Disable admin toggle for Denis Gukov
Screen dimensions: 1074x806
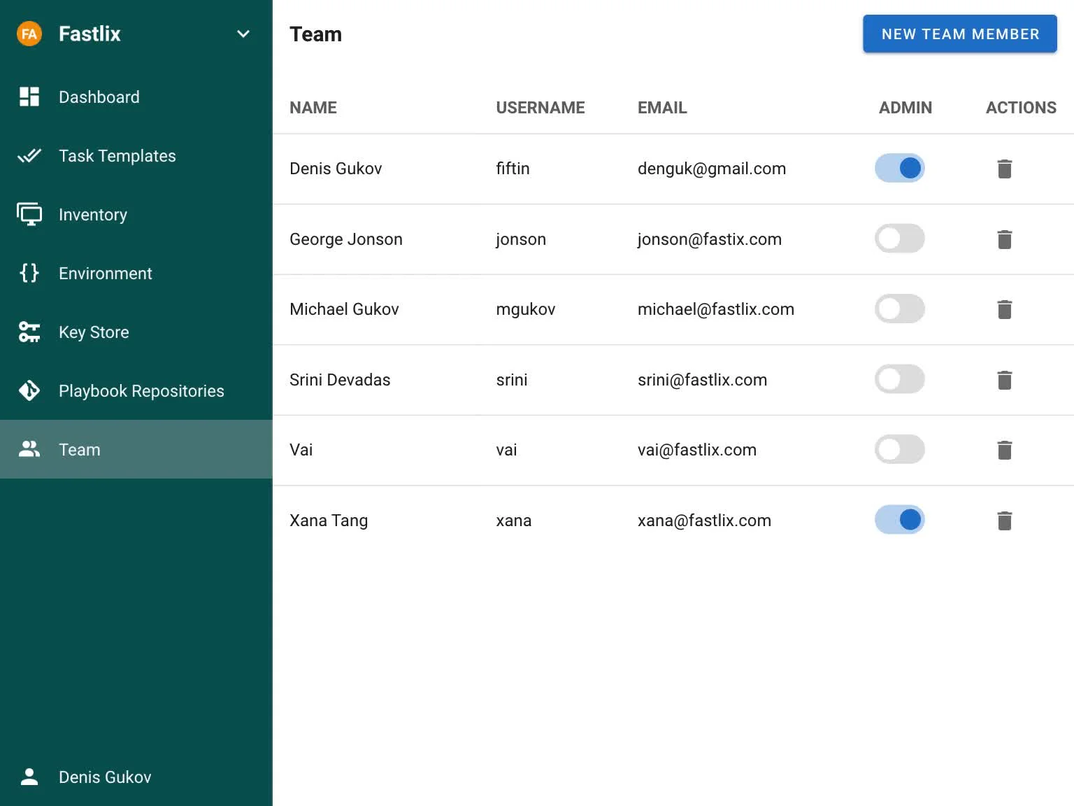(899, 169)
